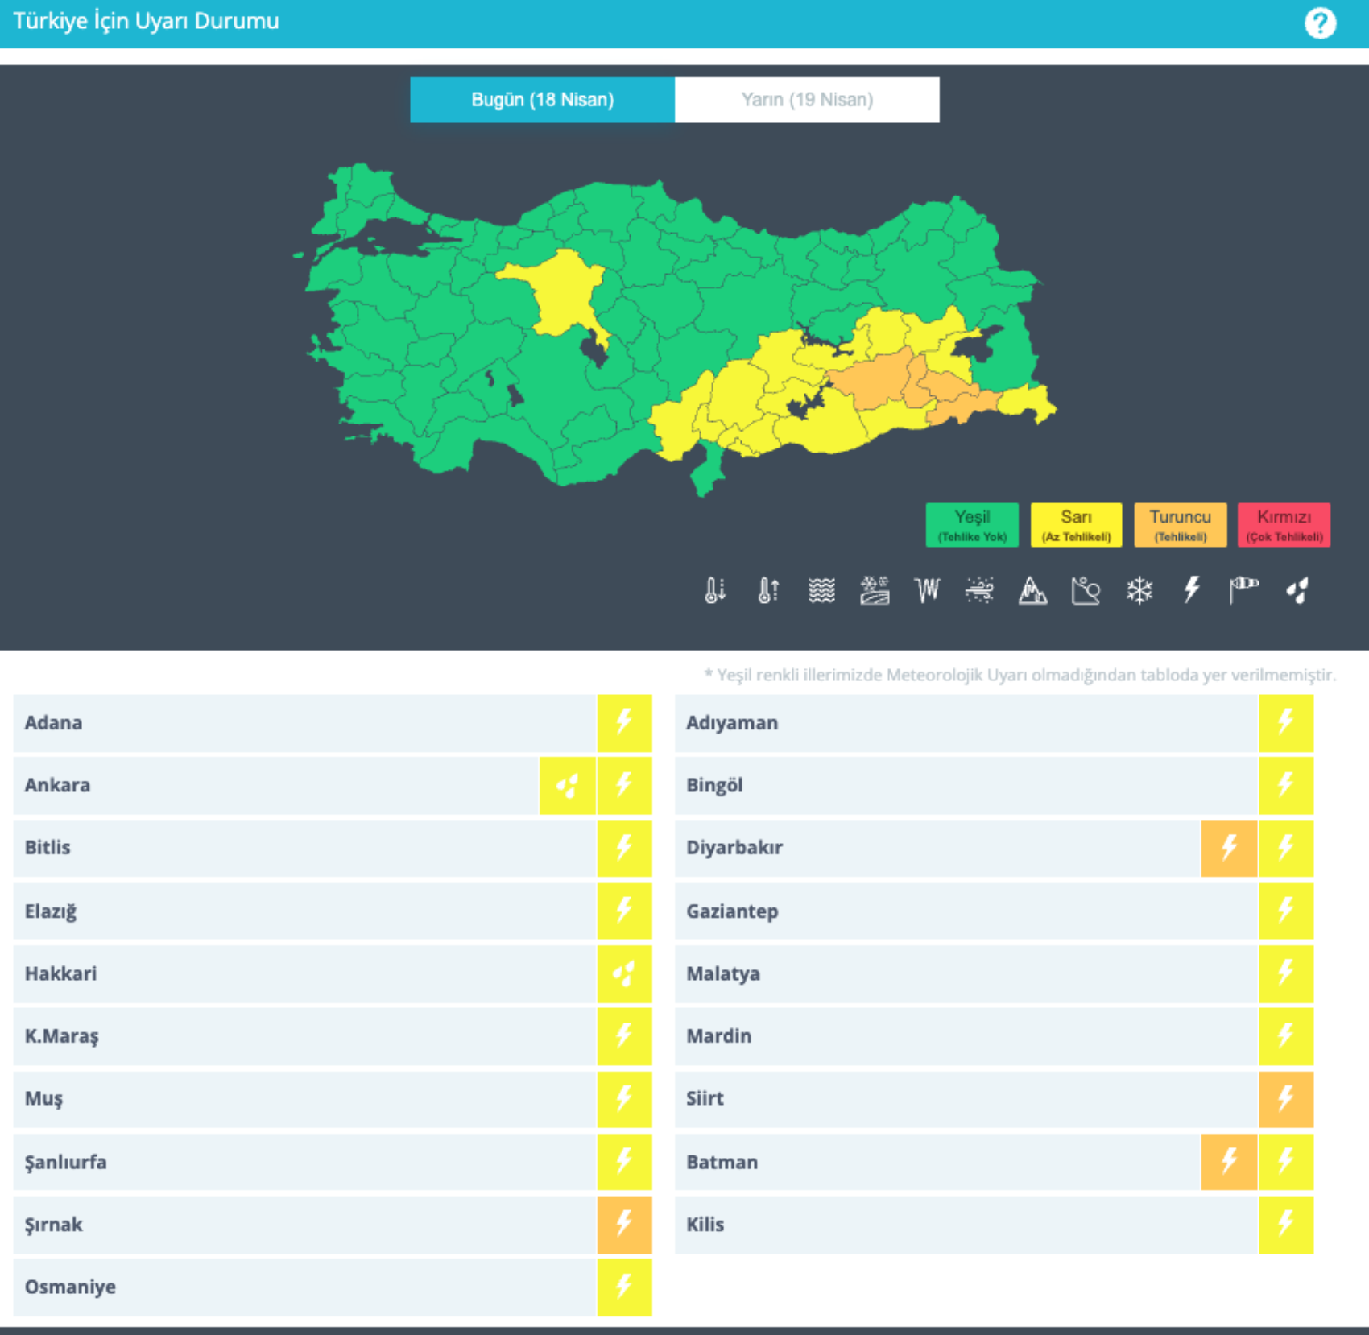Screen dimensions: 1369x1335
Task: Select the falling temperature thermometer icon
Action: tap(715, 590)
